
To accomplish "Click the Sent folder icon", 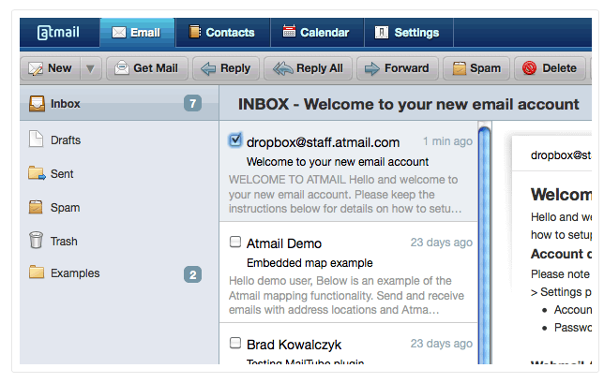I will (37, 173).
